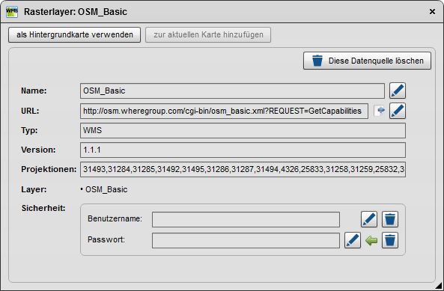Click the 'Projektionen:' label

point(49,169)
